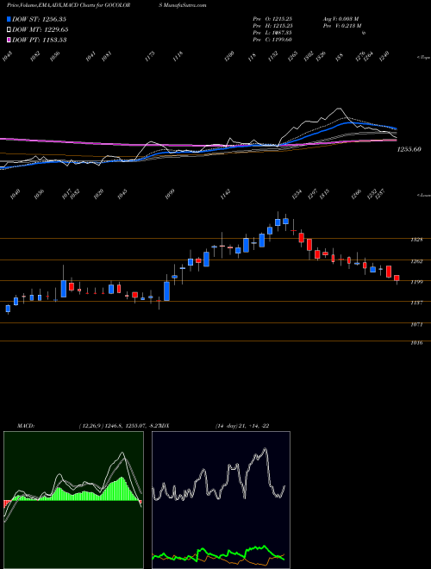Click the 'Pre O: 1215.25' value
431x569 pixels.
[x=272, y=19]
